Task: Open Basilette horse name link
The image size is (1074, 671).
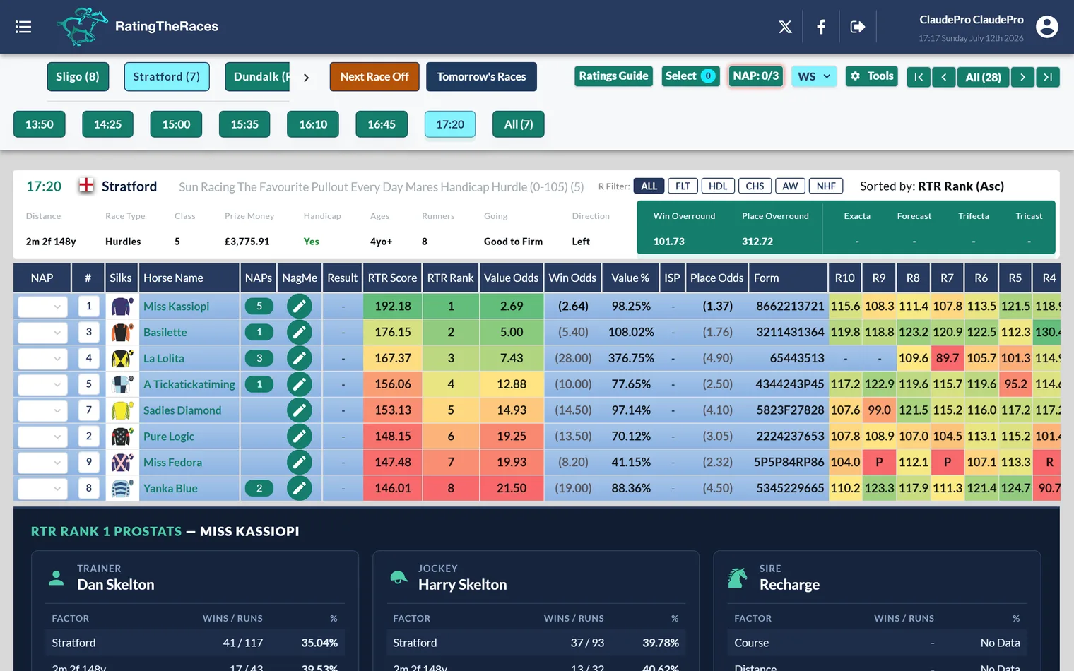Action: [x=165, y=332]
